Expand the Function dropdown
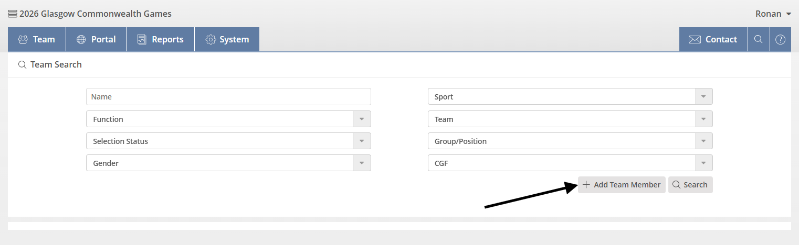Image resolution: width=799 pixels, height=245 pixels. tap(228, 119)
